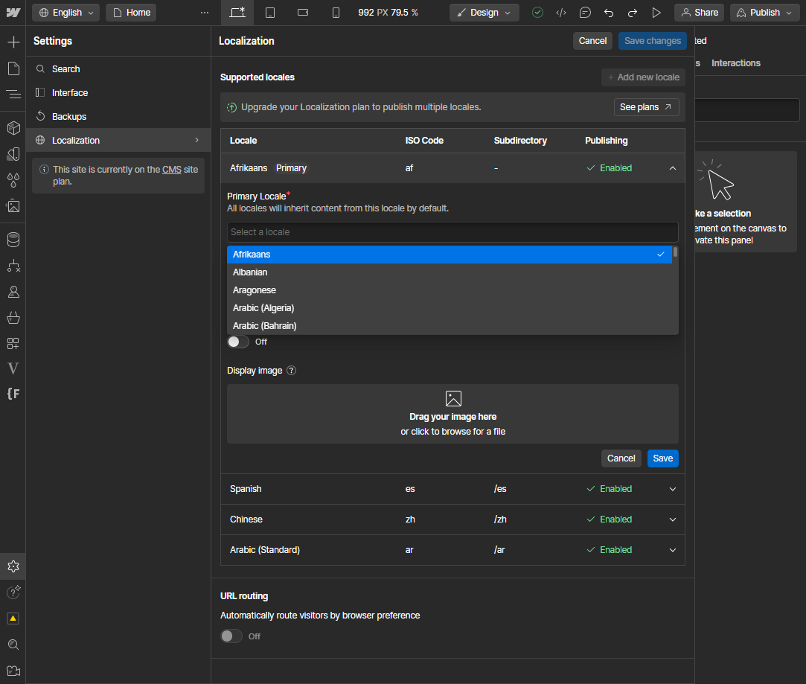Image resolution: width=806 pixels, height=684 pixels.
Task: Open the CMS Collections panel
Action: [13, 240]
